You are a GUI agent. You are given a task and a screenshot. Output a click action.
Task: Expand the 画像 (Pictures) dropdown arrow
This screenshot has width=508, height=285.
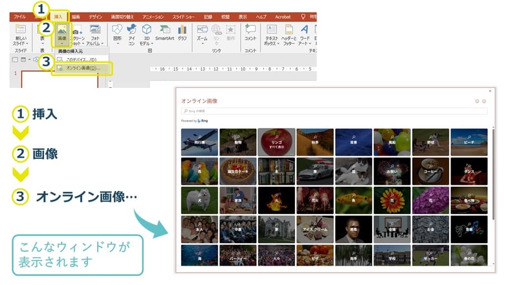[62, 43]
